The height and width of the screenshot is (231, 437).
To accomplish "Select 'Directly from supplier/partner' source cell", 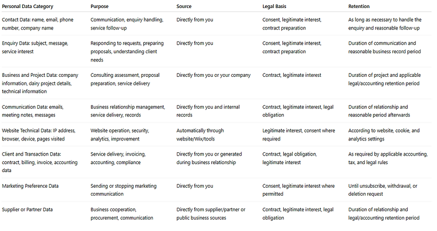I will pyautogui.click(x=211, y=214).
